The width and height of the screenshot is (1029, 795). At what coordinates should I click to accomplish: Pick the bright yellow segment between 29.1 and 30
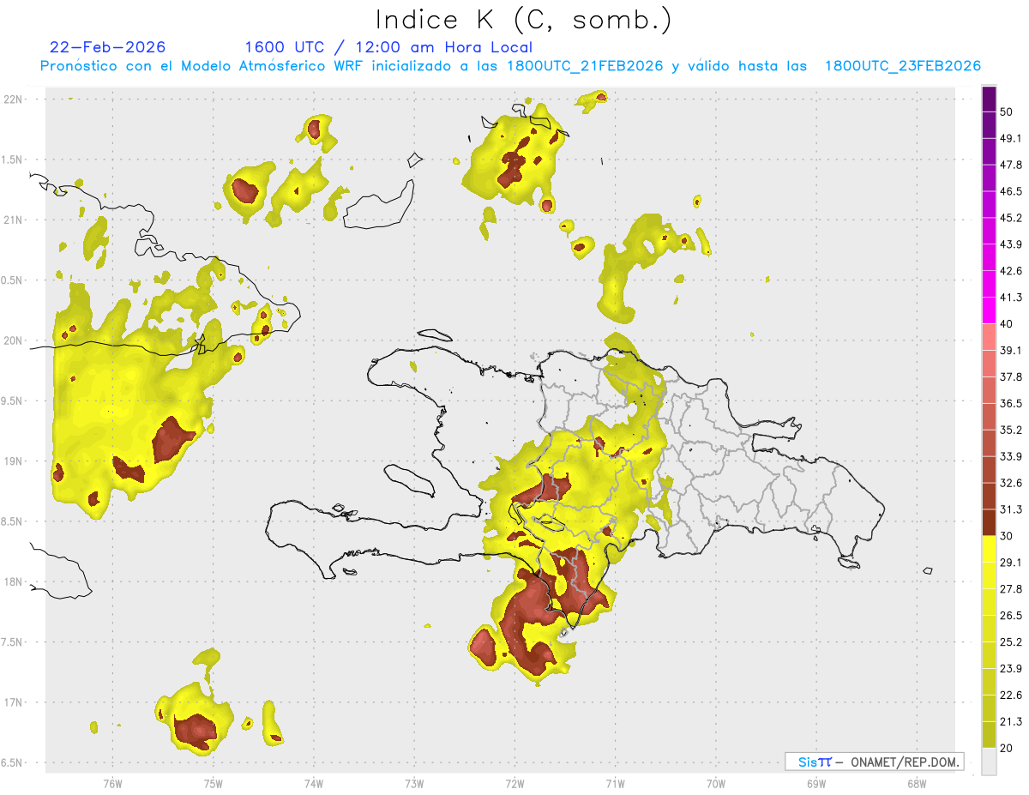[x=989, y=549]
